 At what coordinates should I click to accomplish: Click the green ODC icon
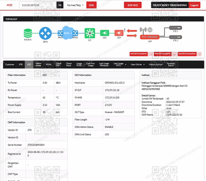[105, 33]
